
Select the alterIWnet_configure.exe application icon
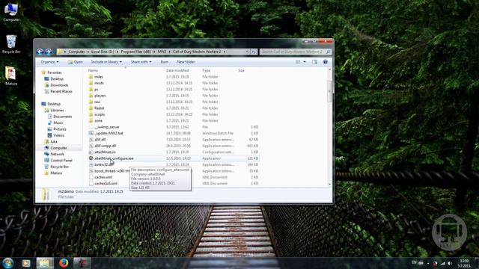click(91, 158)
